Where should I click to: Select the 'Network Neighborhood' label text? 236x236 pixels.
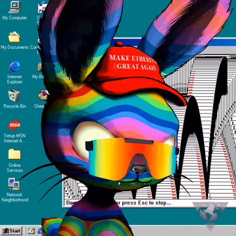click(x=15, y=197)
